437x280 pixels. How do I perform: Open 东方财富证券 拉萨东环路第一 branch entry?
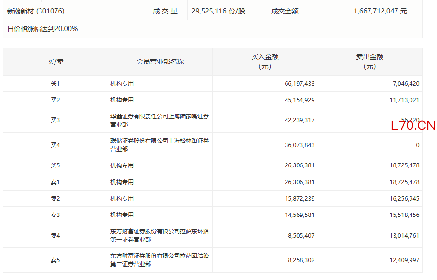point(159,235)
